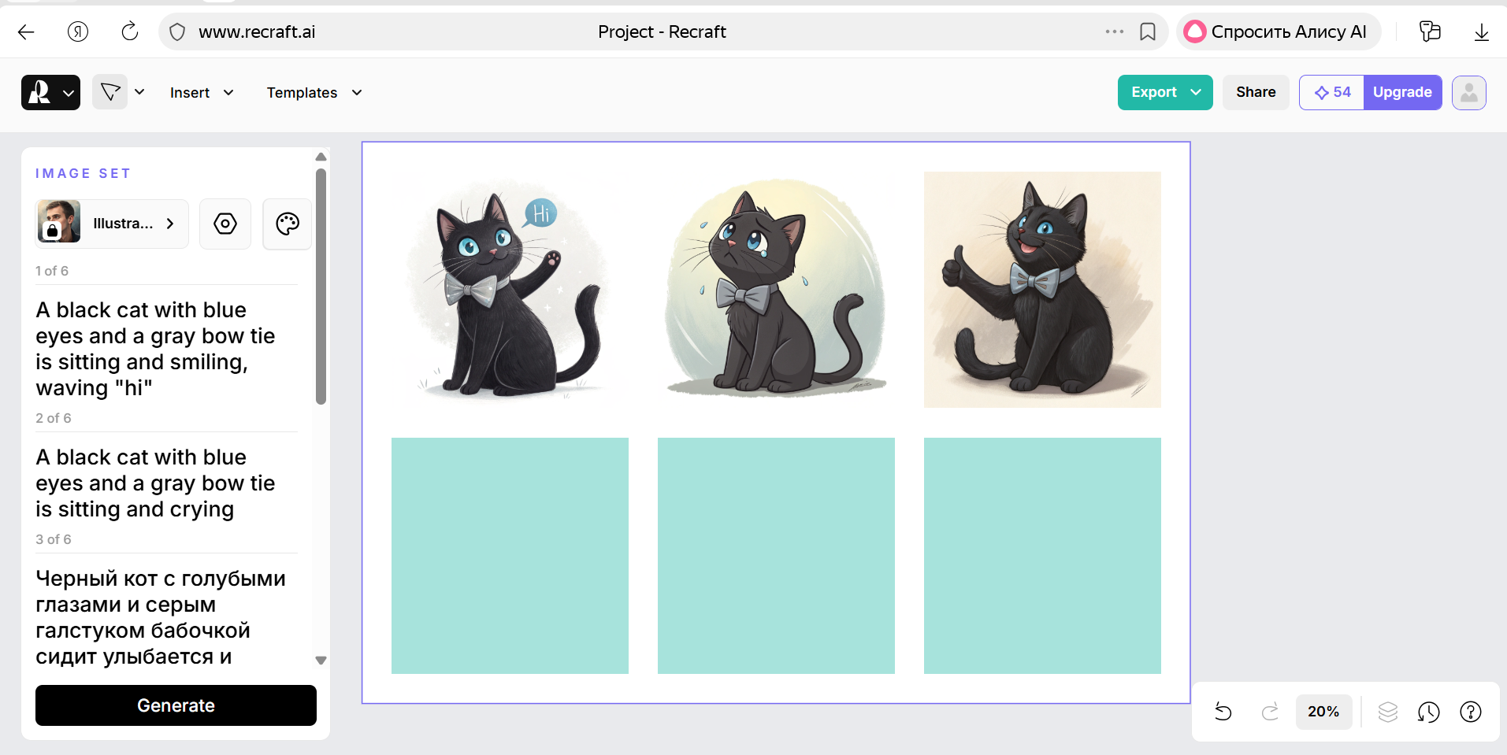The height and width of the screenshot is (755, 1507).
Task: Click the crying cat prompt text
Action: coord(155,483)
